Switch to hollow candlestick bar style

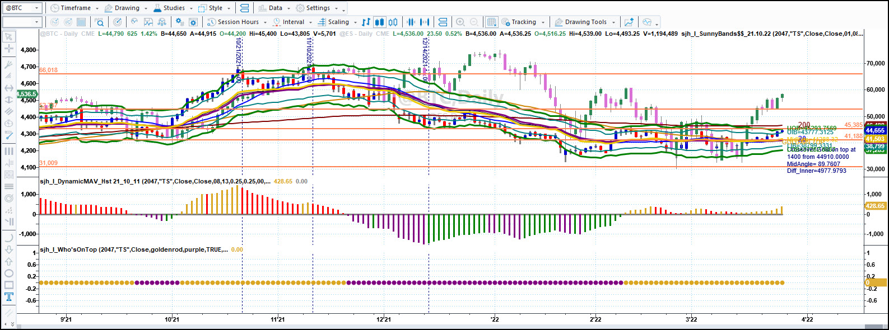[393, 22]
